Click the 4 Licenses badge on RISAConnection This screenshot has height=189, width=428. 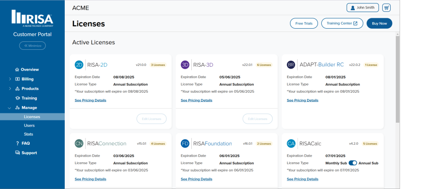(158, 144)
